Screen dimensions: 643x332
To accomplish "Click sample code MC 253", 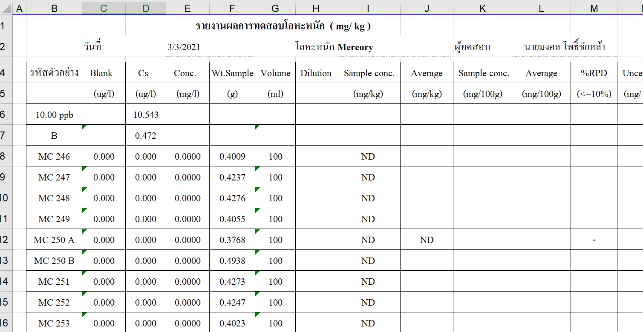I will [x=54, y=323].
